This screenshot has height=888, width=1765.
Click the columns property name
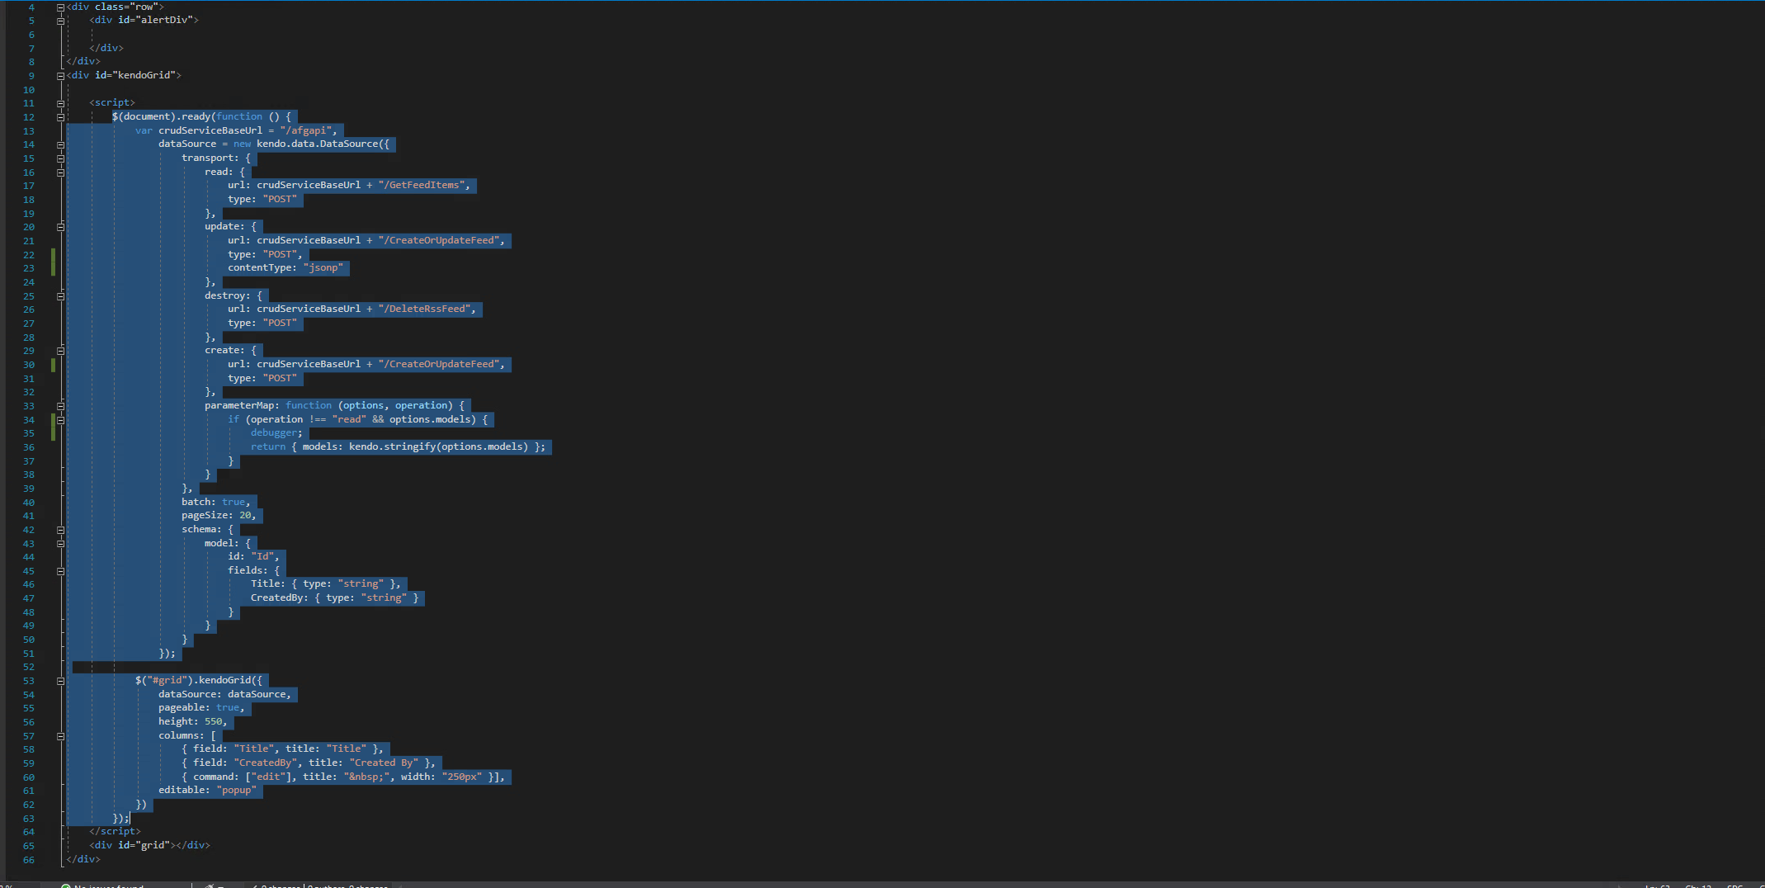click(x=178, y=735)
